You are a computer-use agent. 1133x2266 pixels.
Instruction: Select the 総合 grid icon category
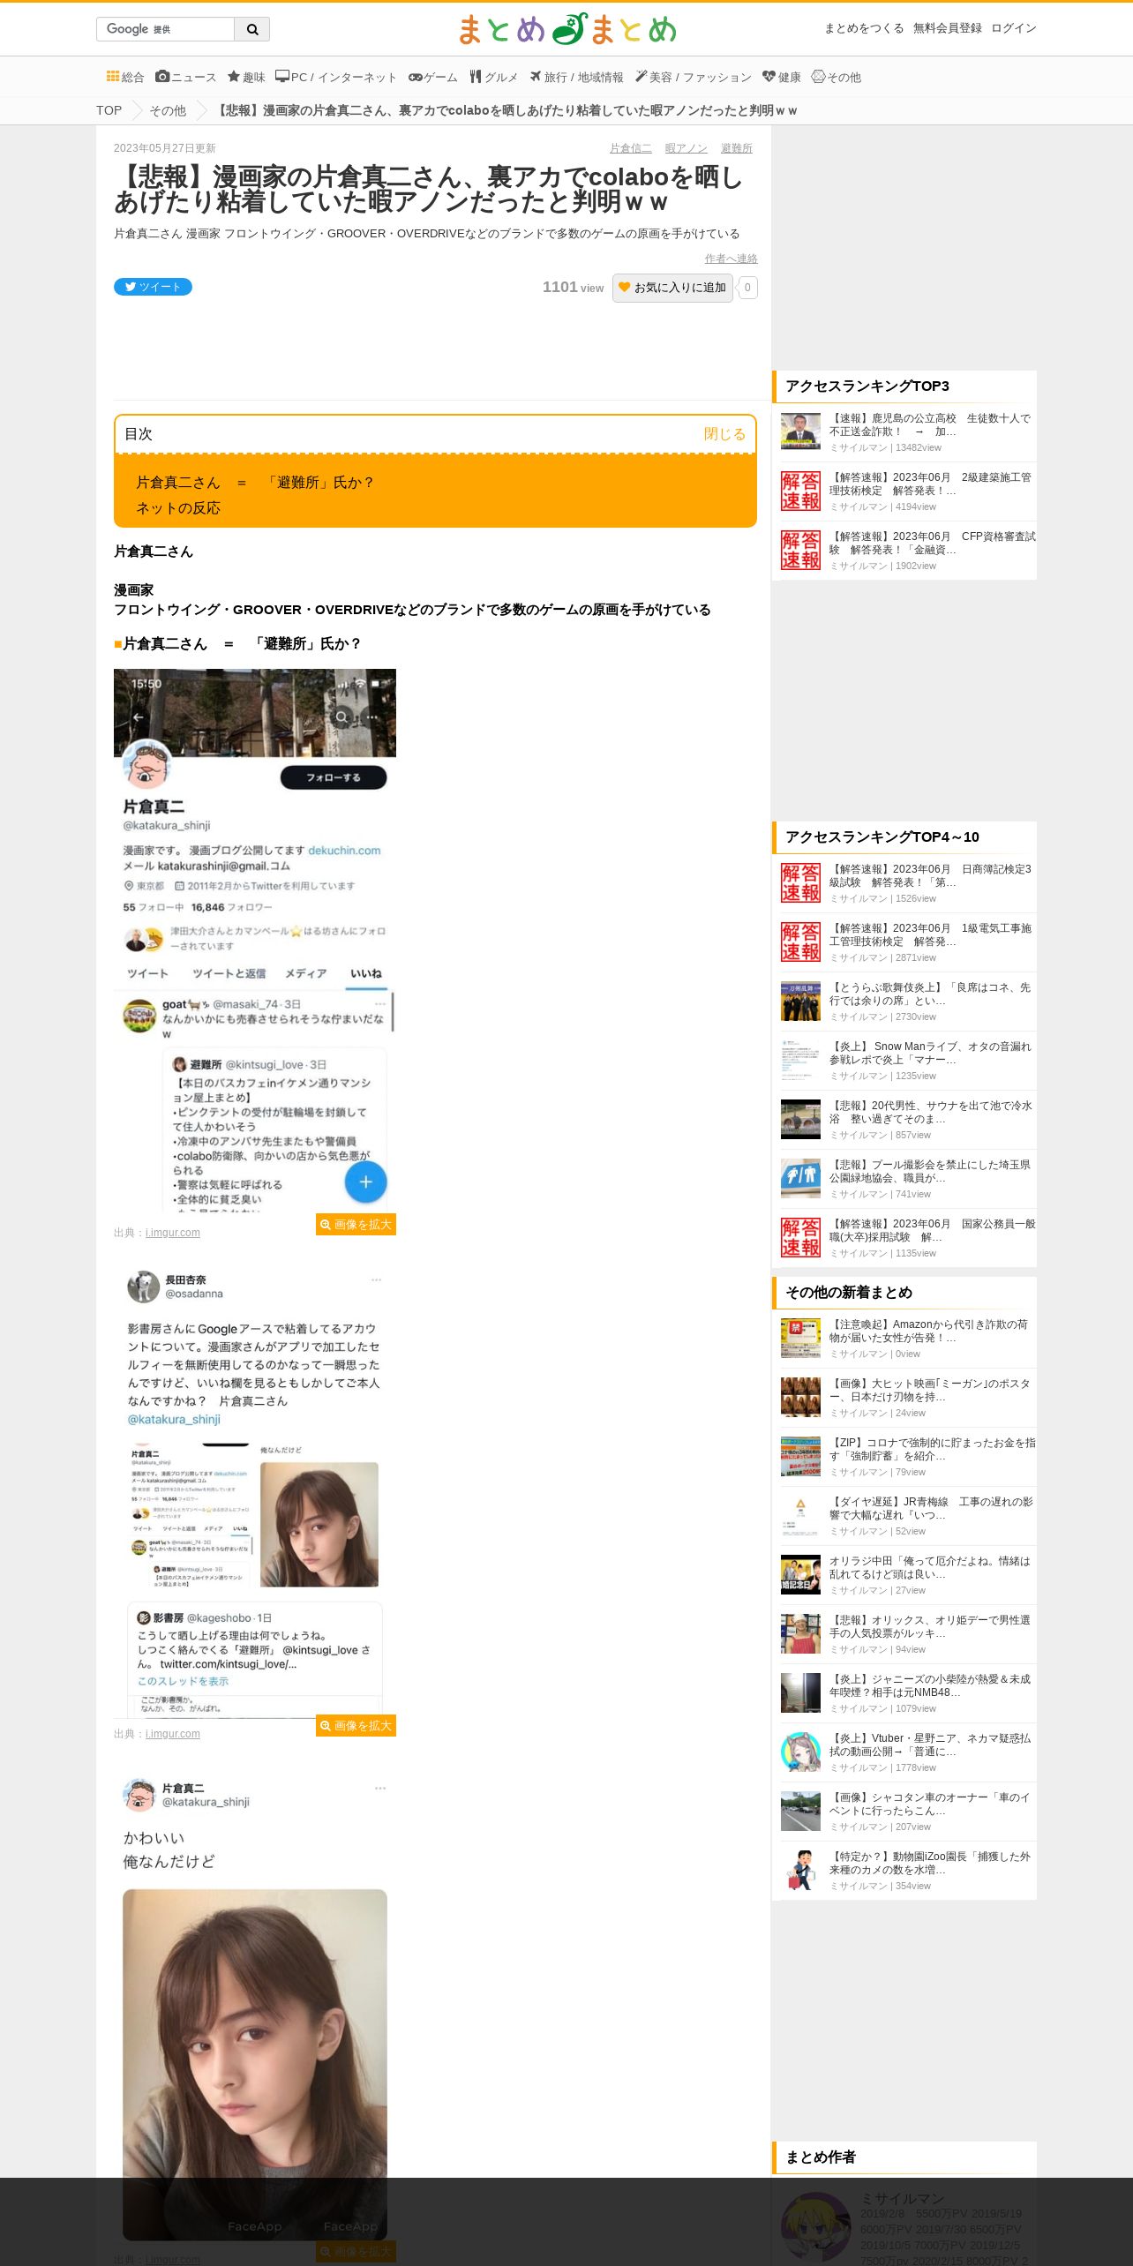click(x=125, y=77)
